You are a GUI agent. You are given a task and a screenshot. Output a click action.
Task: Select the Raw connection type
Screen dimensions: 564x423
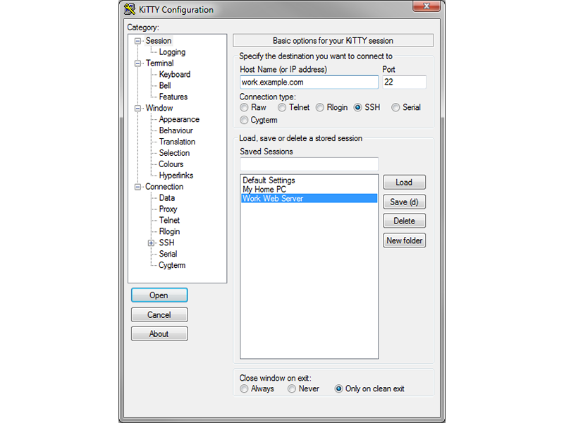244,108
